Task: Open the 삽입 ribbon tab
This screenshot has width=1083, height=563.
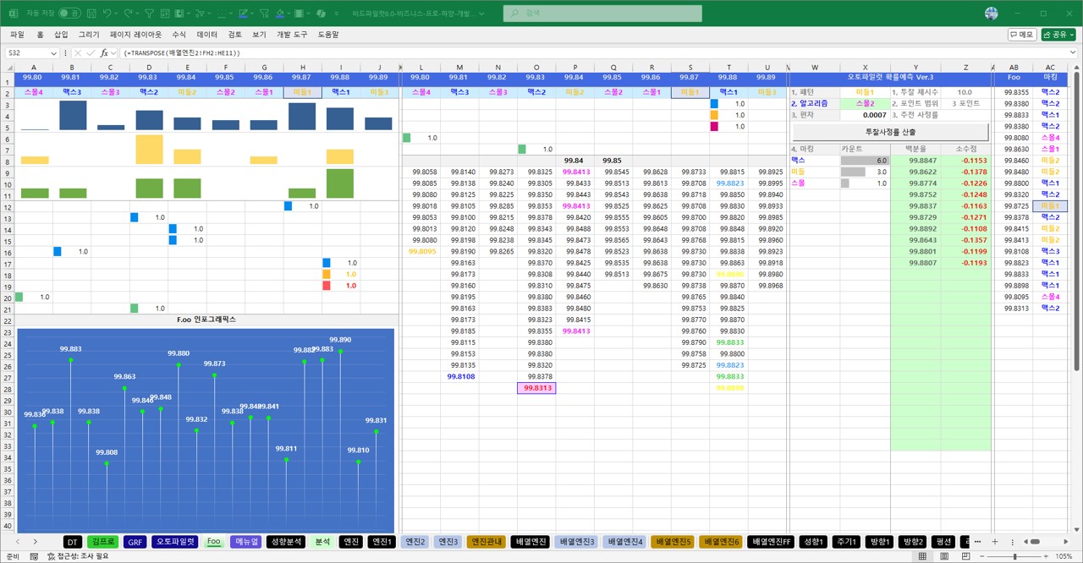Action: (61, 35)
